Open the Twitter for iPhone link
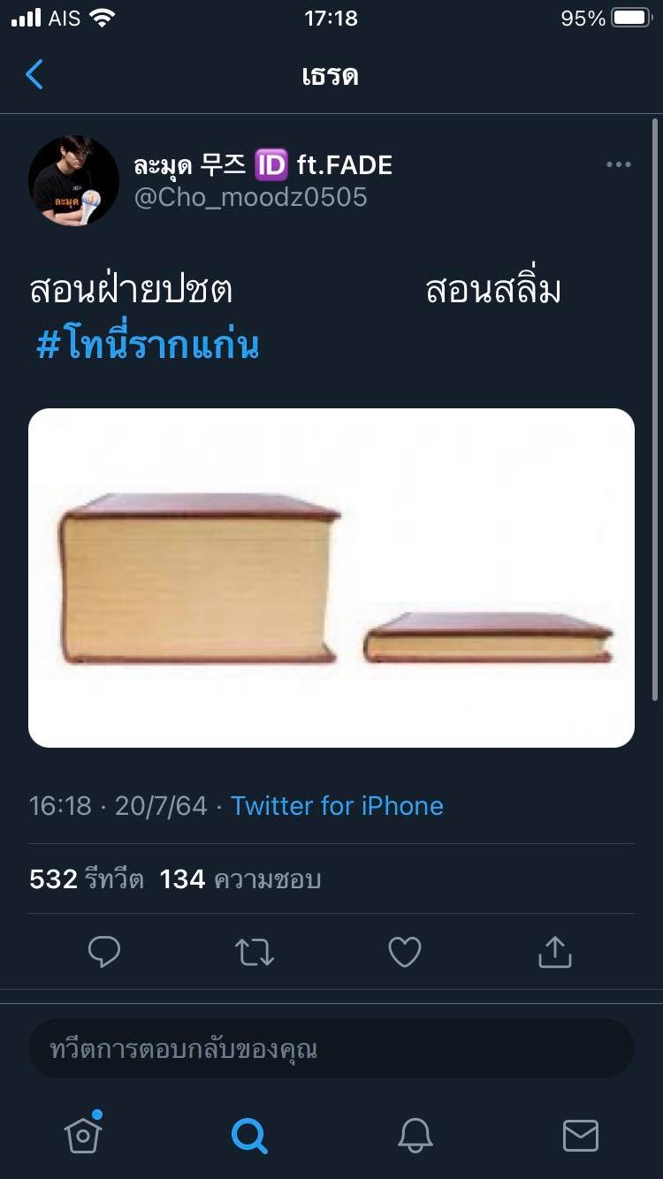This screenshot has height=1179, width=663. pos(337,805)
